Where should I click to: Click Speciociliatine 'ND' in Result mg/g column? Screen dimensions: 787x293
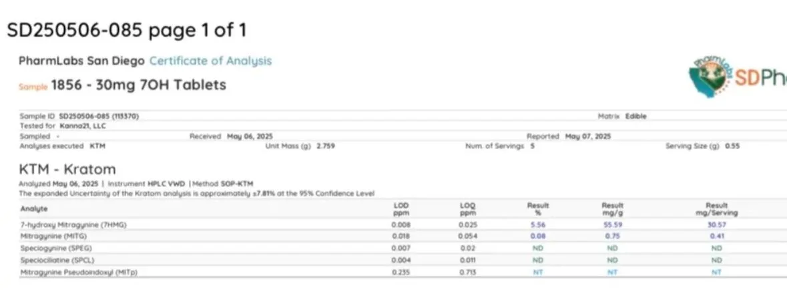[x=612, y=260]
